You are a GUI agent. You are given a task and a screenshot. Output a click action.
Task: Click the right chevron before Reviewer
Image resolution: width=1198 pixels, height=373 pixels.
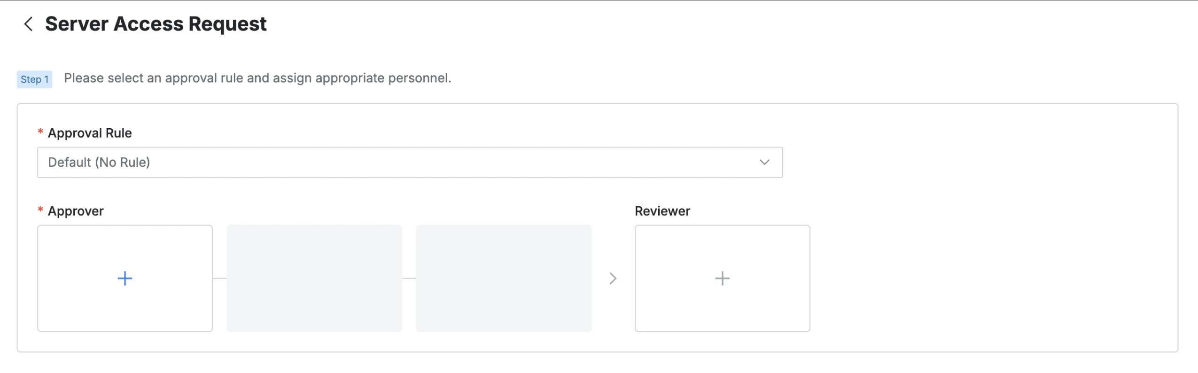click(x=613, y=279)
